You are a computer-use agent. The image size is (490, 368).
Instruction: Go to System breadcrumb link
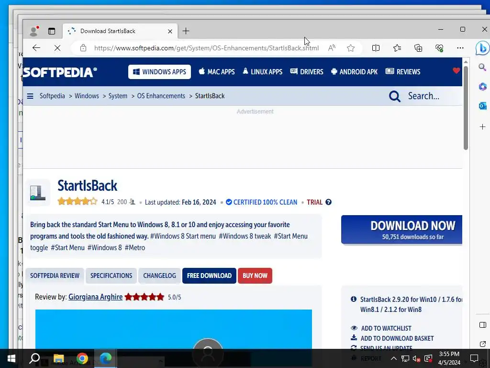click(118, 96)
